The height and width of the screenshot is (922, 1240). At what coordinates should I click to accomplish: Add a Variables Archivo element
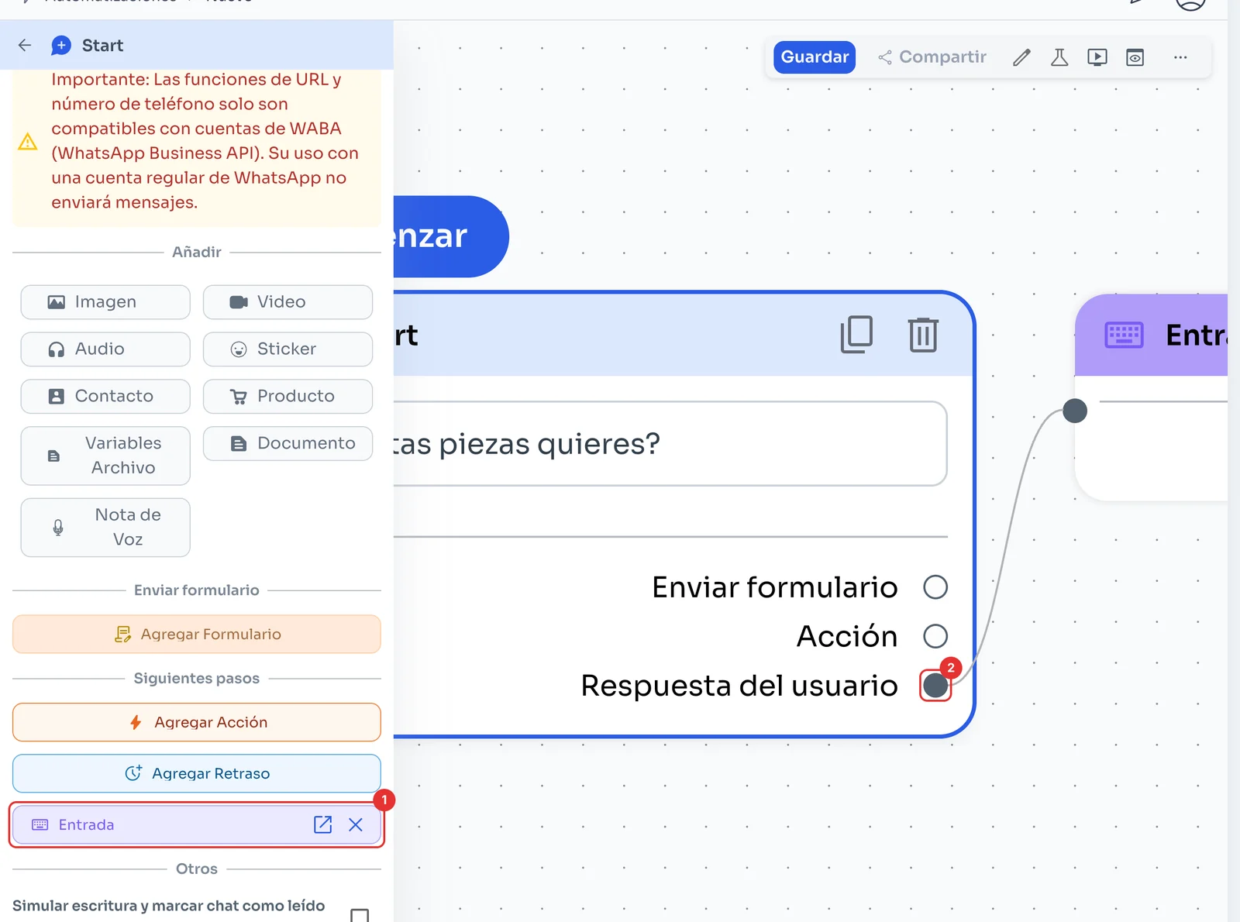point(105,456)
